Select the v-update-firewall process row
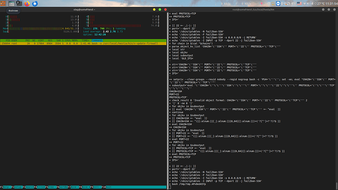 click(83, 44)
